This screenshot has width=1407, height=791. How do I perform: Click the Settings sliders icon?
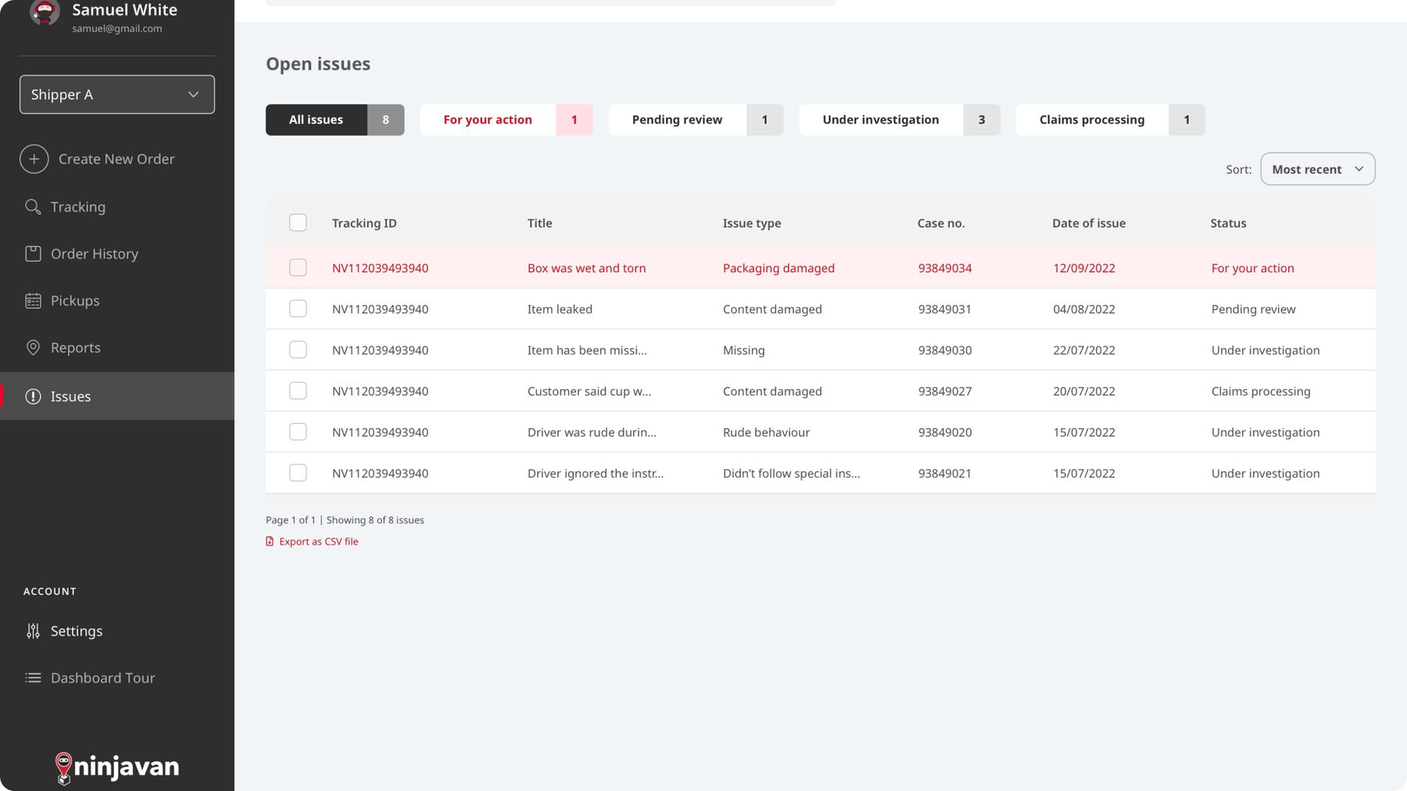(x=33, y=631)
